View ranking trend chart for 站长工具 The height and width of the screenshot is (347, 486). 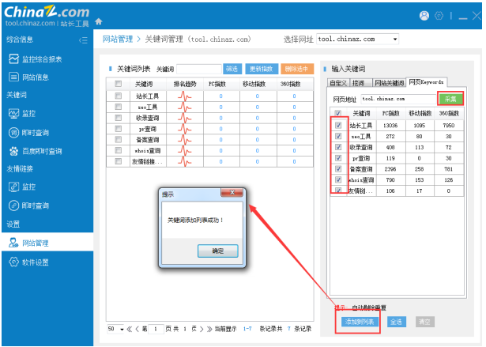(x=185, y=96)
